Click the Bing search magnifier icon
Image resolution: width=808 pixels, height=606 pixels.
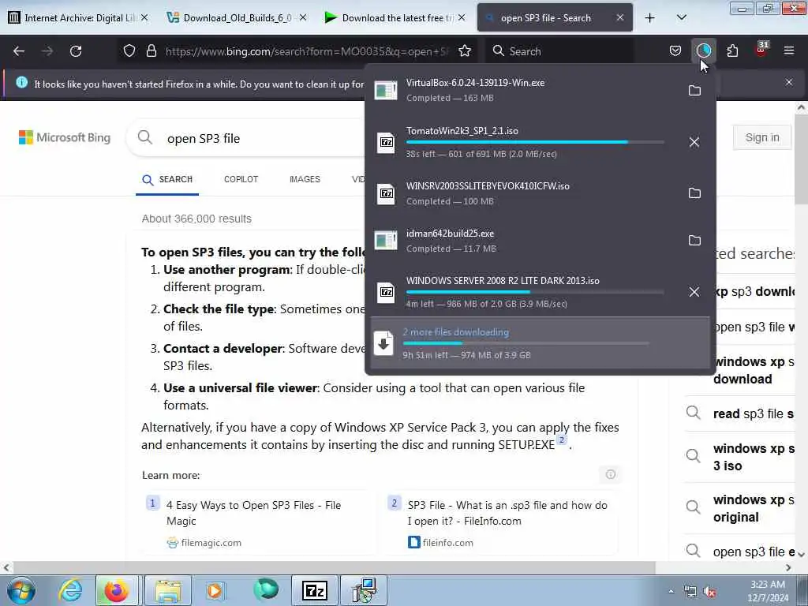click(145, 137)
